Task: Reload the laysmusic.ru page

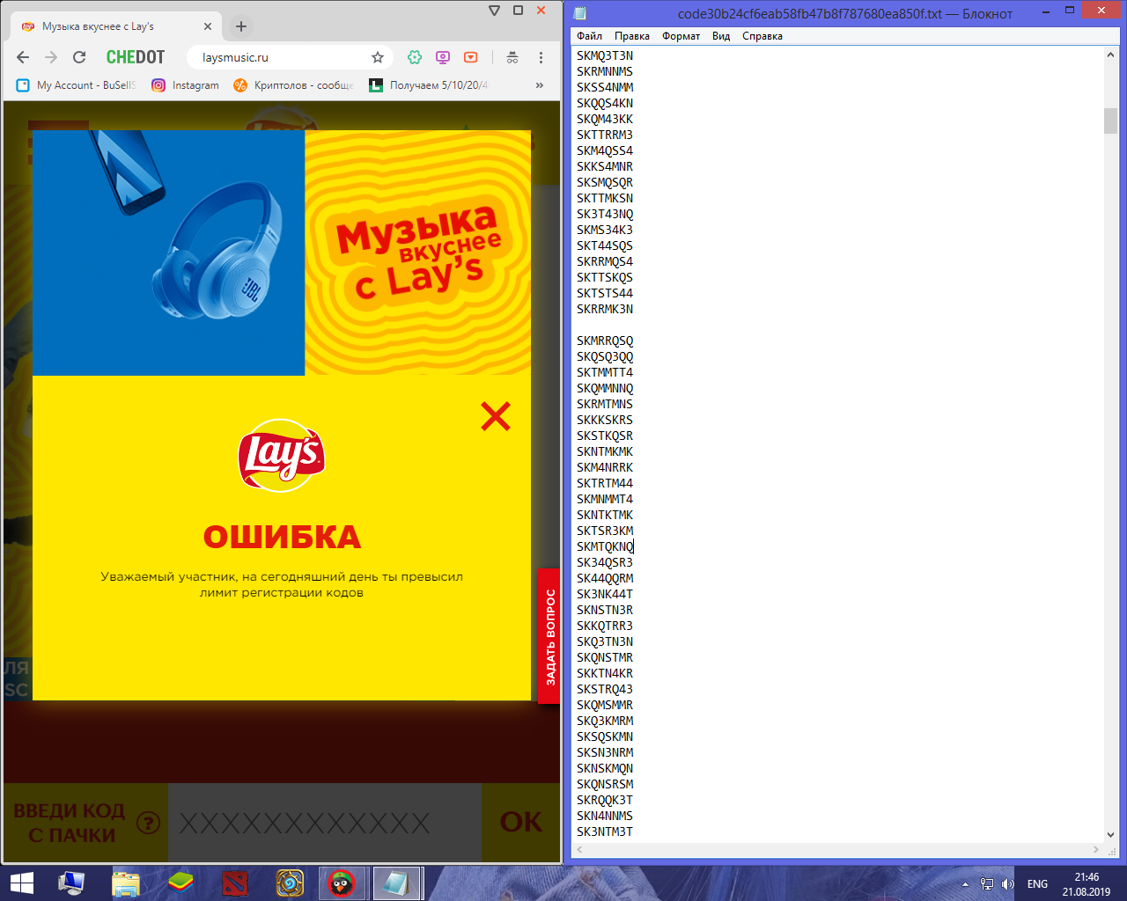Action: click(x=79, y=57)
